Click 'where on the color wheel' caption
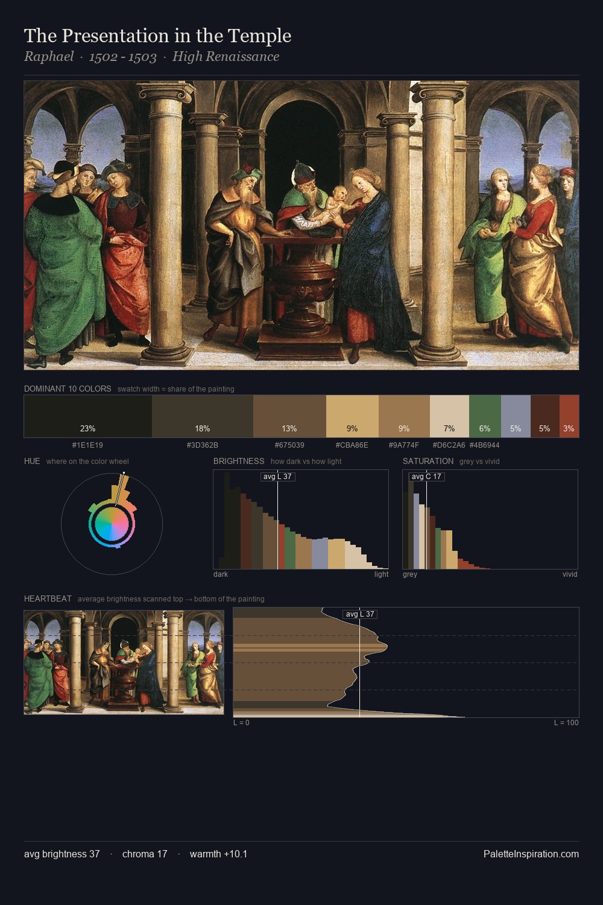The width and height of the screenshot is (603, 905). pos(87,462)
